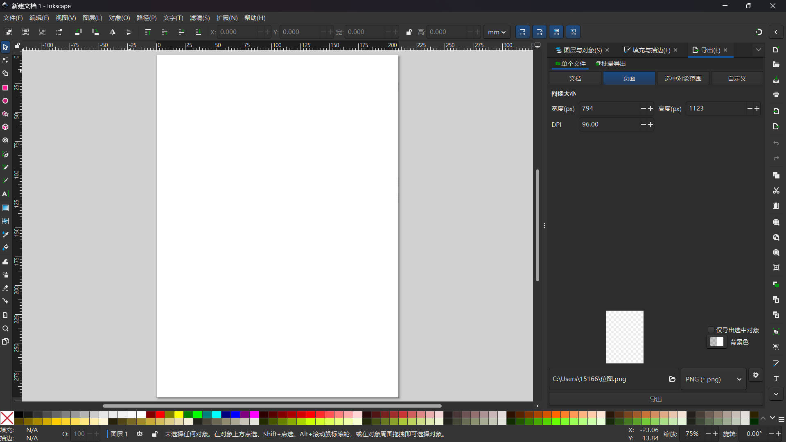The image size is (786, 442).
Task: Click the background color swatch
Action: [x=716, y=342]
